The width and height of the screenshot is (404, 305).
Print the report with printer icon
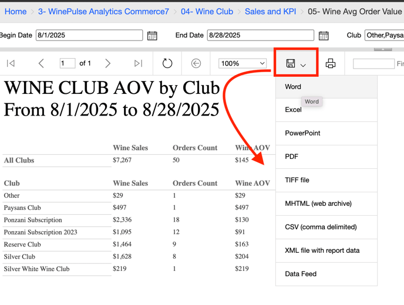click(331, 63)
